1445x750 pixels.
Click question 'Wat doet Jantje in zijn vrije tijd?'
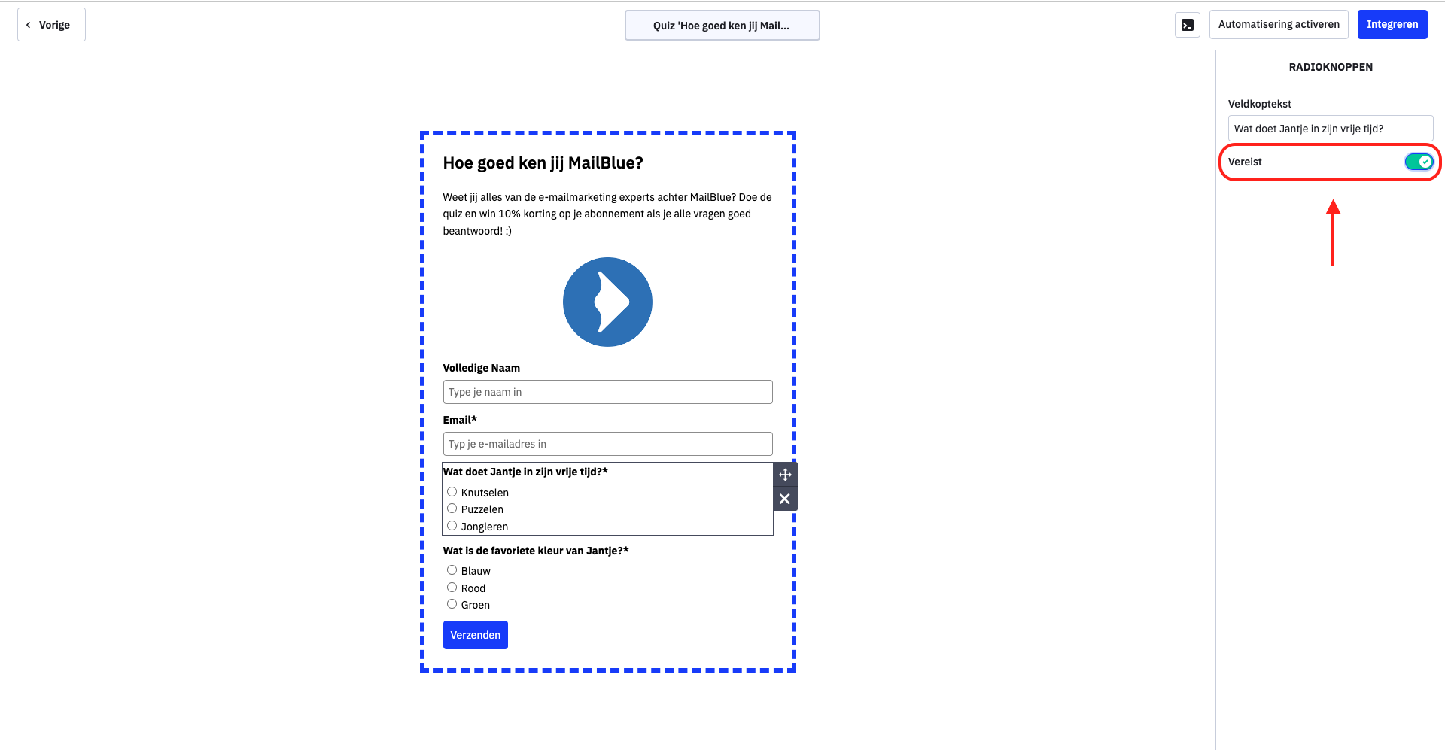(x=525, y=472)
